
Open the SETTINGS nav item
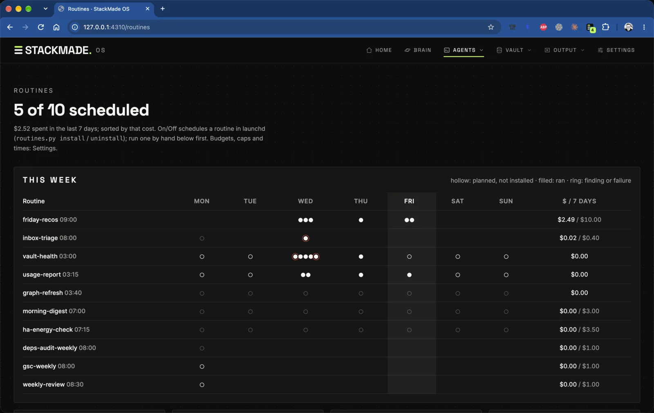616,50
